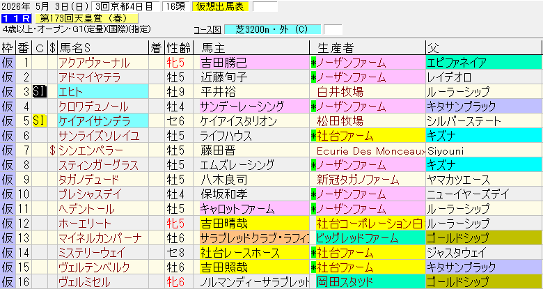Click the empty box beside 仮想出馬表
This screenshot has width=543, height=289.
[265, 6]
